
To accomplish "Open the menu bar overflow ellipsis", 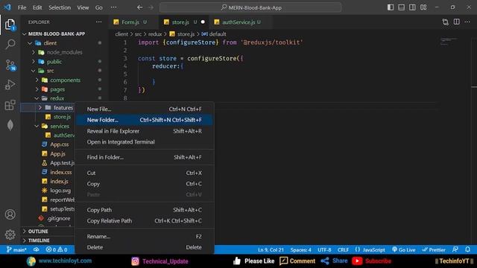I will [113, 7].
